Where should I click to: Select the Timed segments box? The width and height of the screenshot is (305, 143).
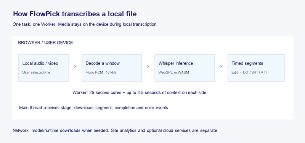[256, 68]
